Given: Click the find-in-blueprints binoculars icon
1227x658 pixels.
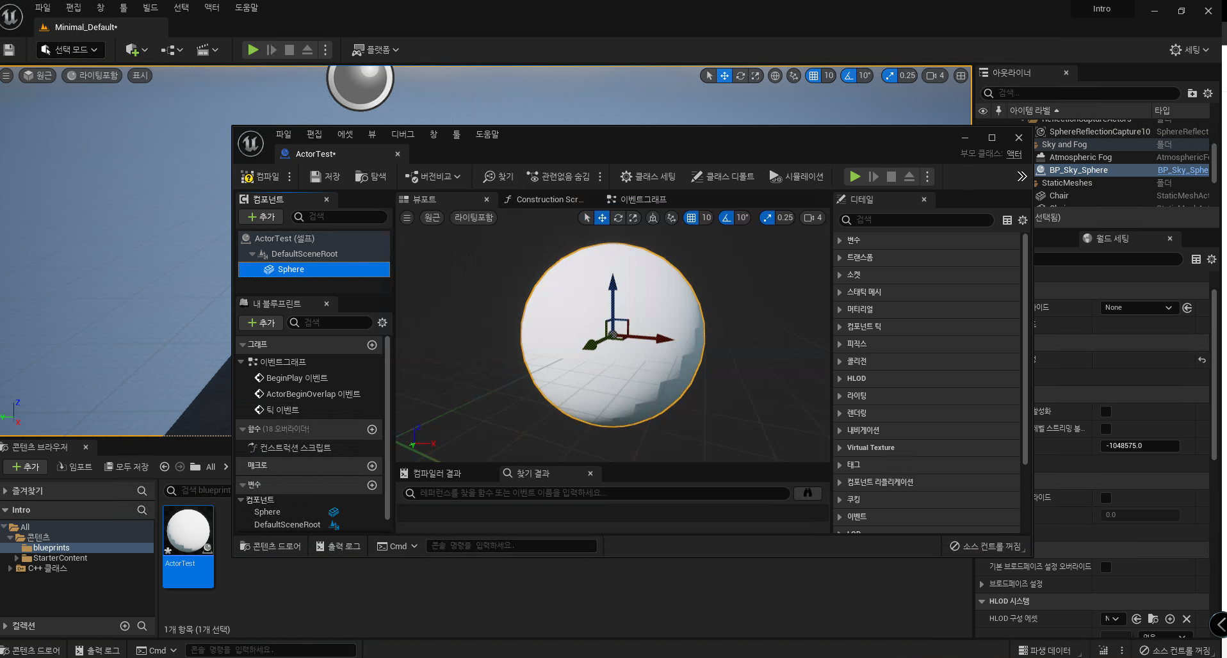Looking at the screenshot, I should [x=808, y=493].
